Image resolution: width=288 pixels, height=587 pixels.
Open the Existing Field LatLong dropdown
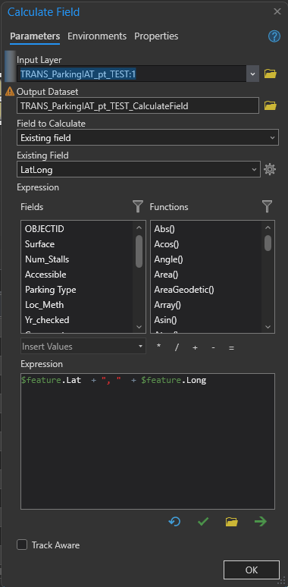click(x=139, y=170)
